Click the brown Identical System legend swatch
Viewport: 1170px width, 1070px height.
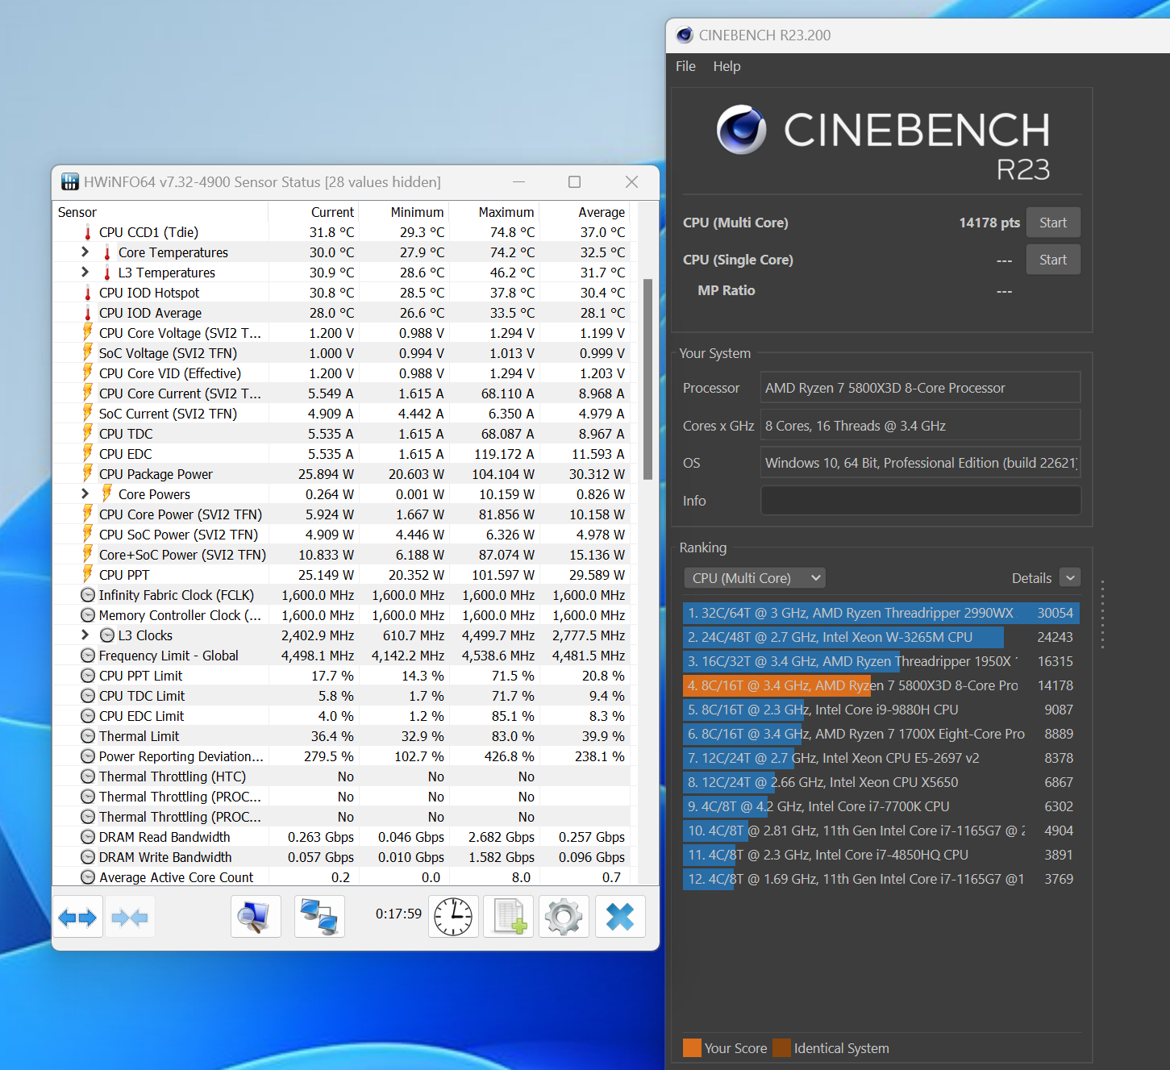point(781,1047)
